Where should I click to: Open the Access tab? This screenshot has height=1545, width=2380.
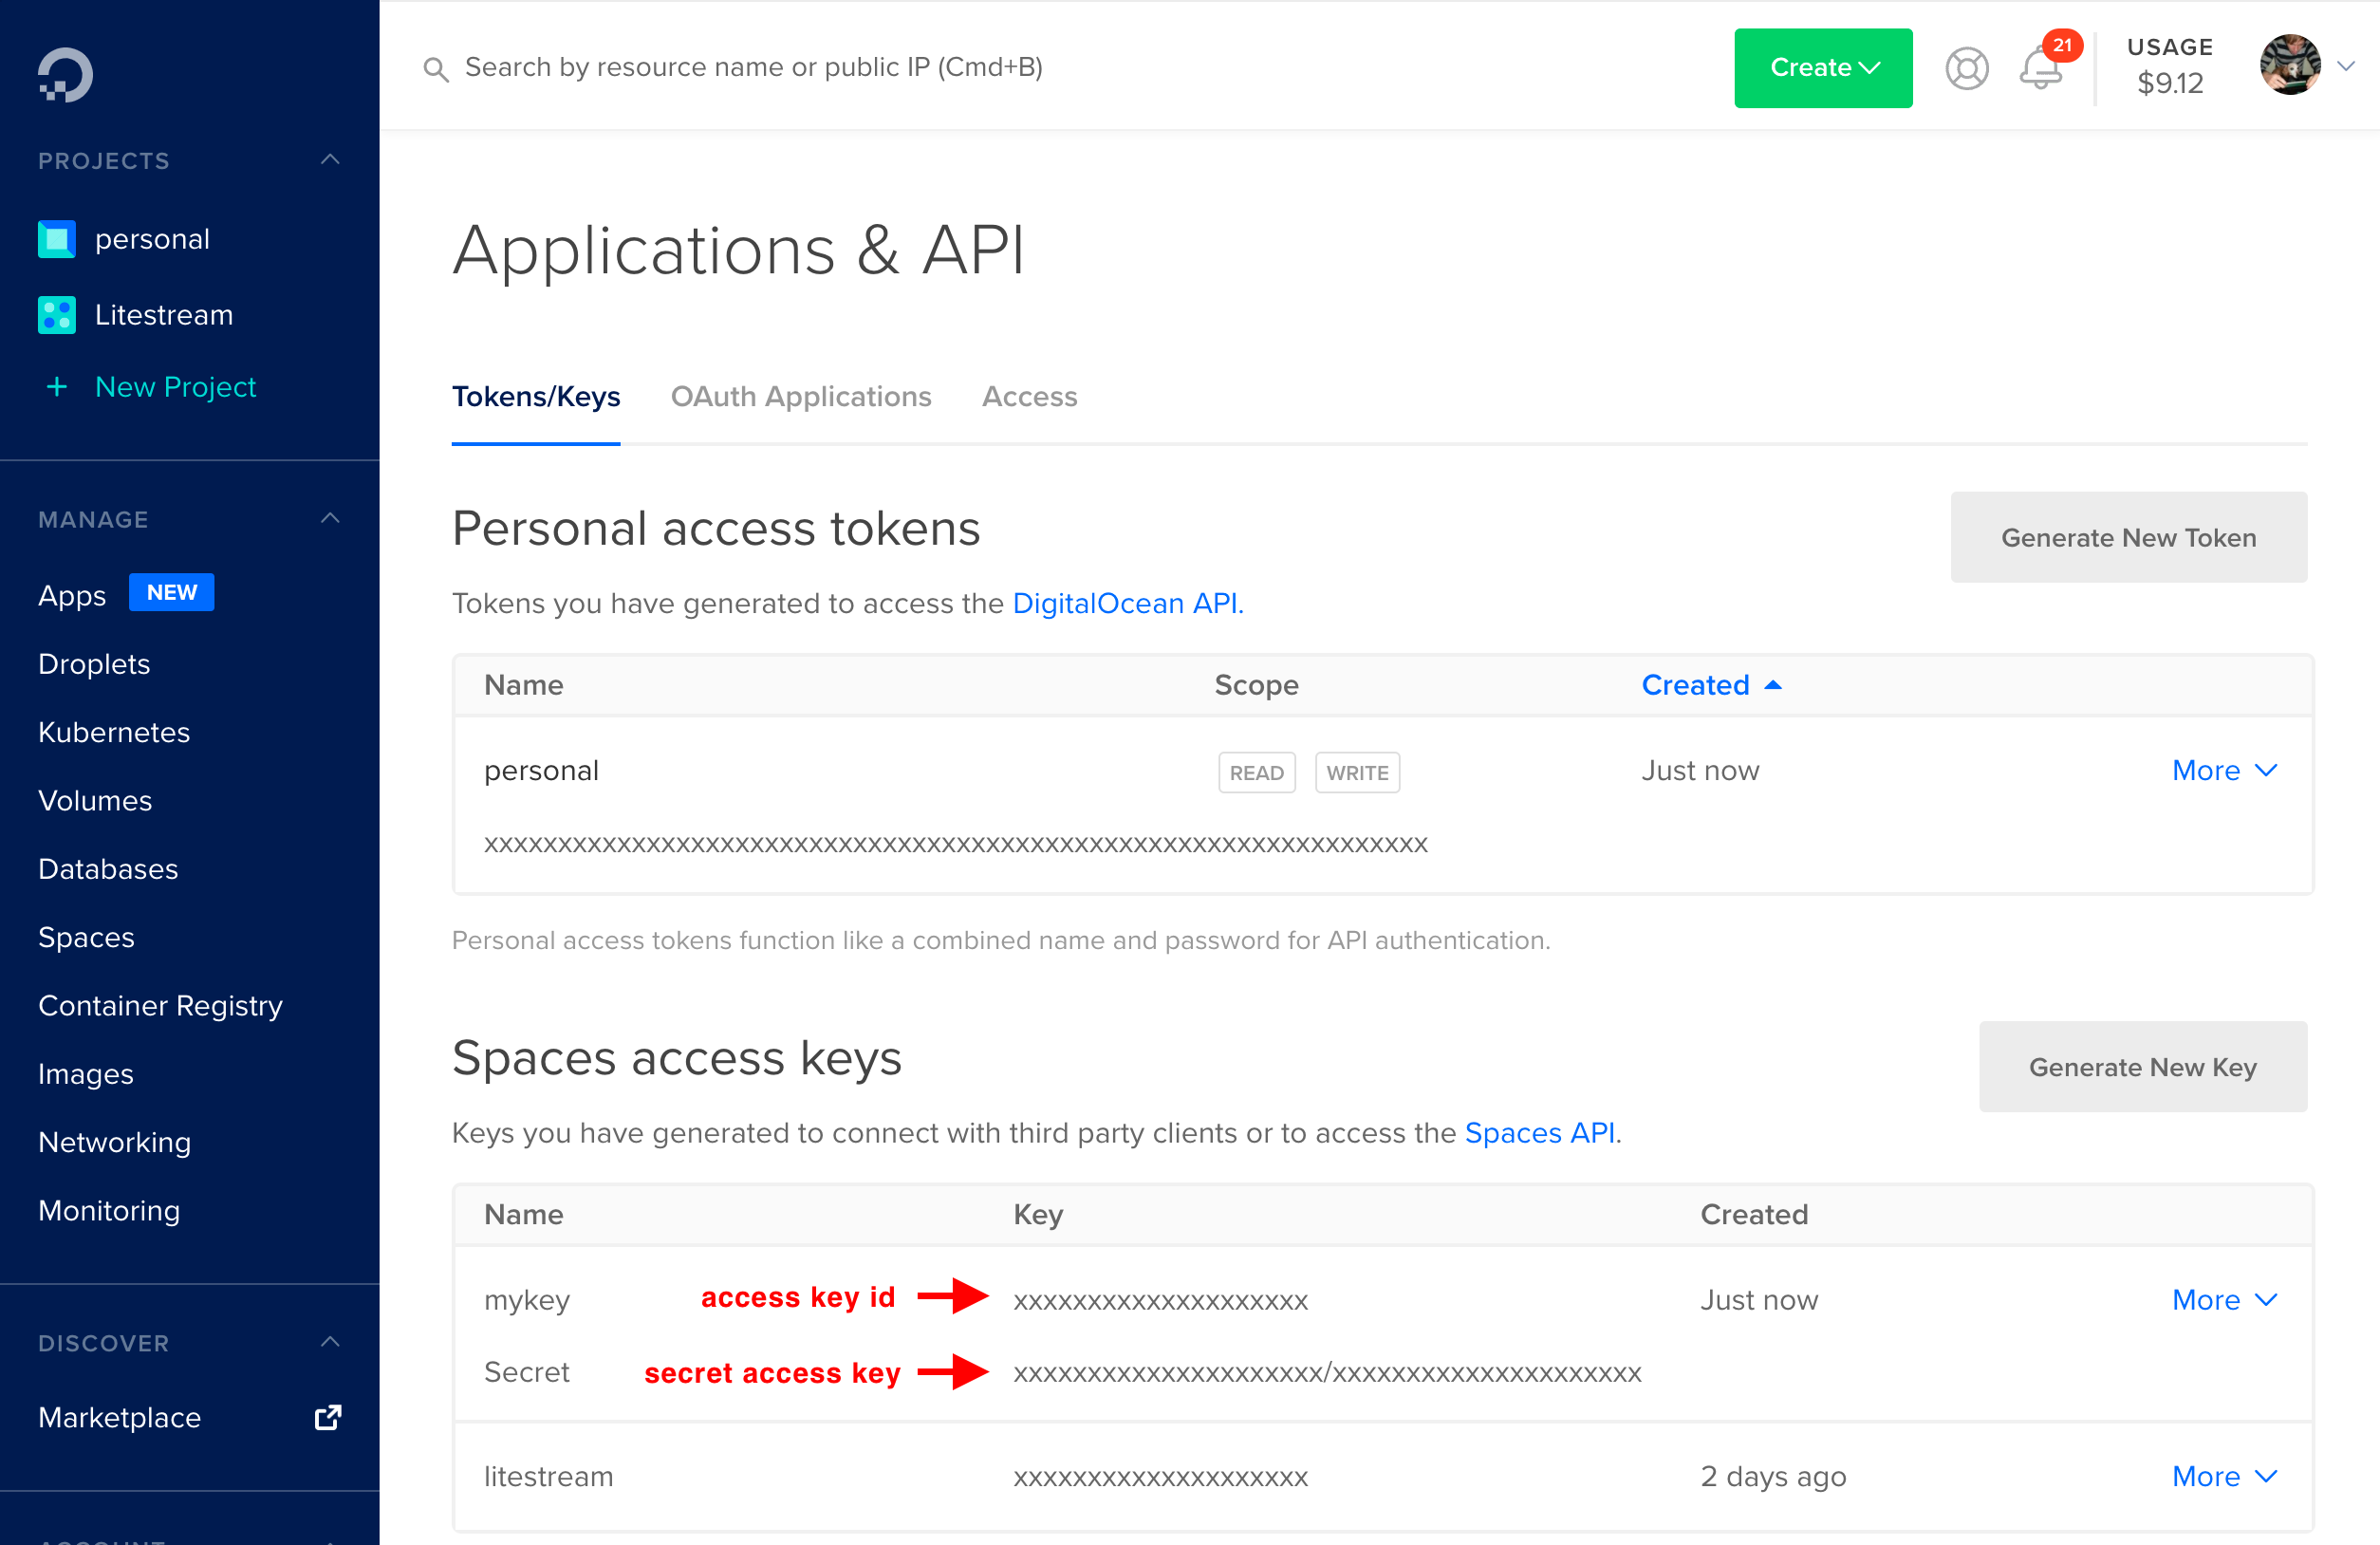tap(1029, 396)
